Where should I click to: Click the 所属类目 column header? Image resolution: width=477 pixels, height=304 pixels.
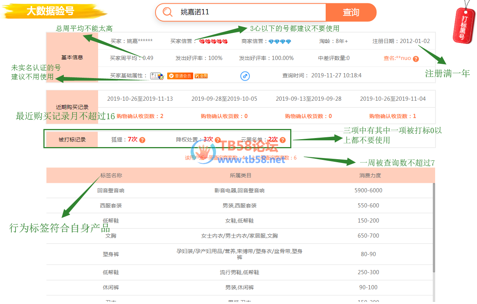pos(240,175)
